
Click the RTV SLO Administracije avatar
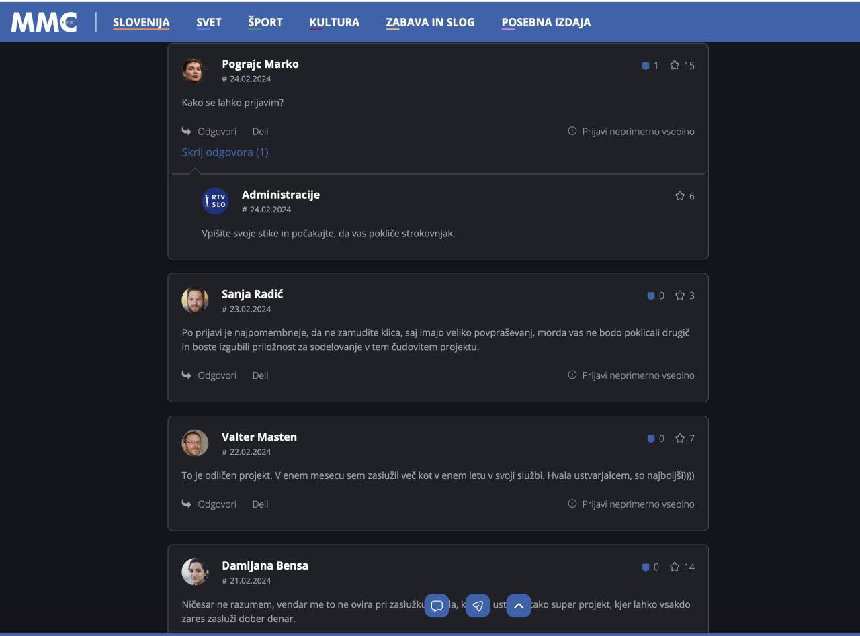tap(215, 201)
